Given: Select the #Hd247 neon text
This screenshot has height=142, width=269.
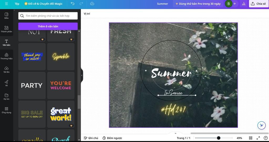Looking at the screenshot, I should (173, 109).
